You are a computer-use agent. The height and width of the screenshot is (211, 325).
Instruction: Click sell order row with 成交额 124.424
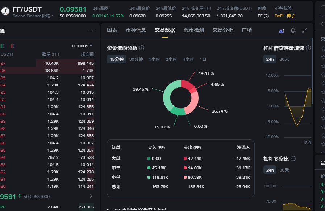point(47,85)
